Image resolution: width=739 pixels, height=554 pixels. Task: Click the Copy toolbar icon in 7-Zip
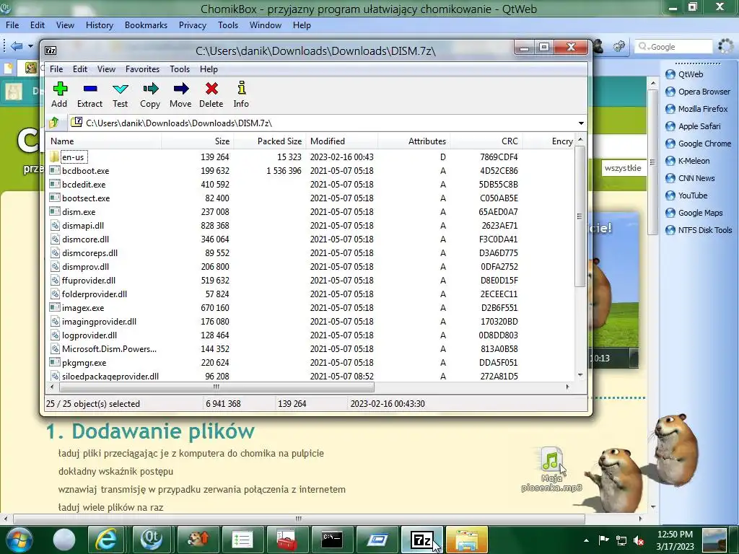click(150, 94)
